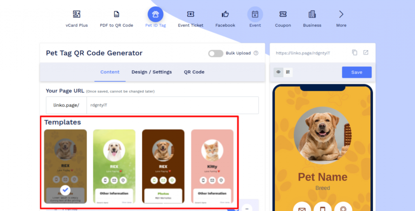The height and width of the screenshot is (211, 415).
Task: Open the Design / Settings tab
Action: [152, 72]
